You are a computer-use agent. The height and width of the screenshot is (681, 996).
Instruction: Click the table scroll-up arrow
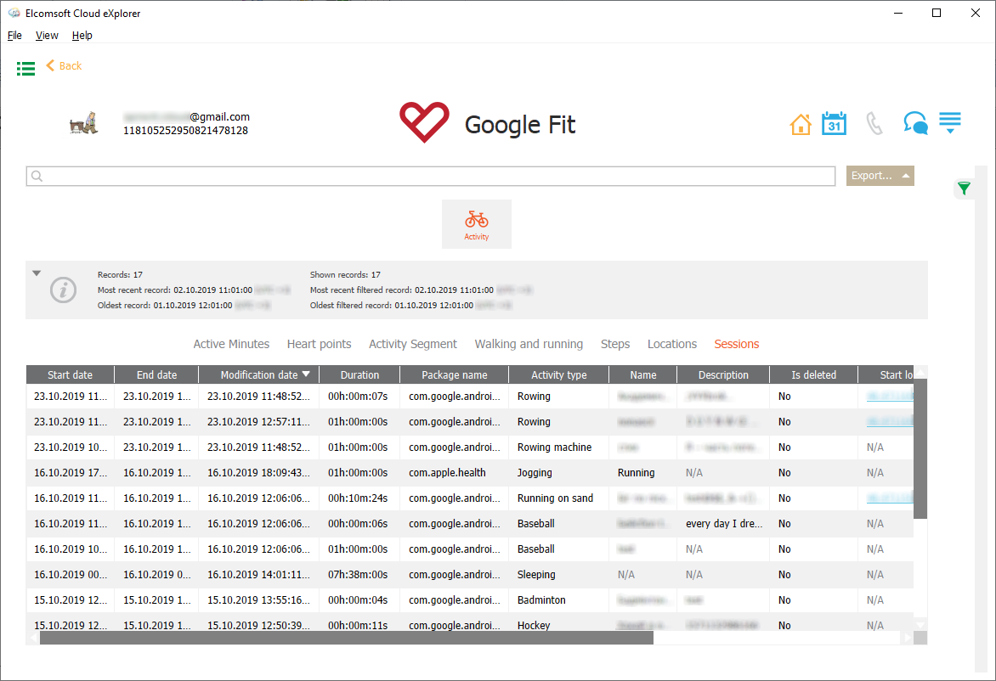(x=920, y=372)
